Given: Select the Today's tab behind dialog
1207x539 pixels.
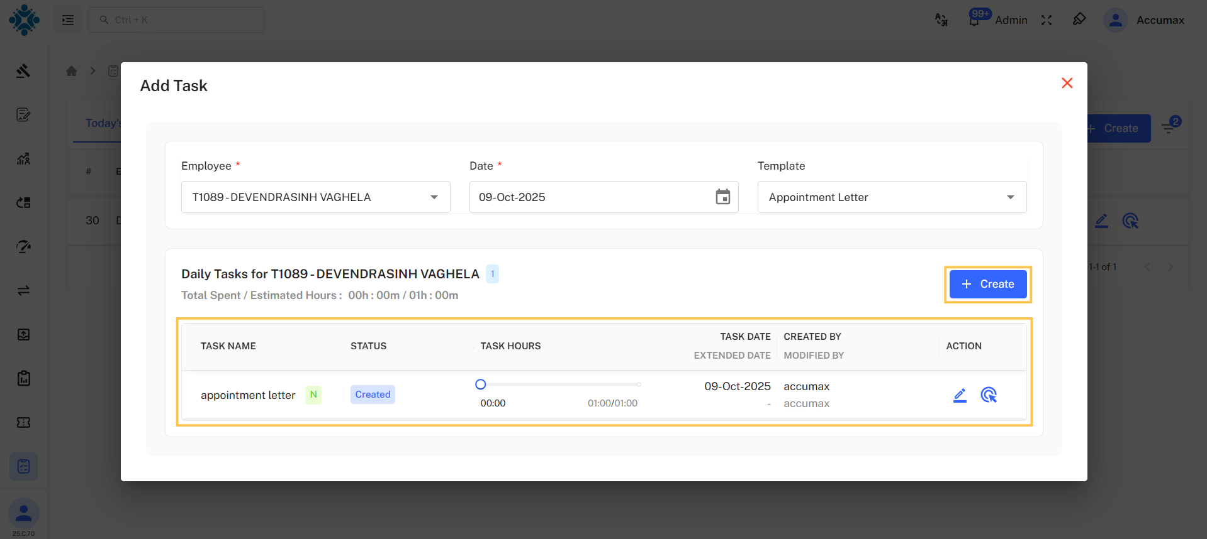Looking at the screenshot, I should [102, 123].
